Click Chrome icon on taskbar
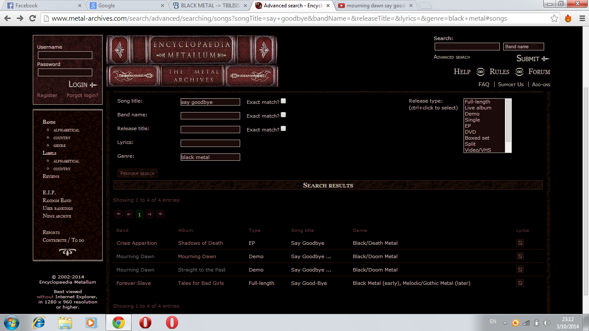Screen dimensions: 589x331 coord(118,322)
